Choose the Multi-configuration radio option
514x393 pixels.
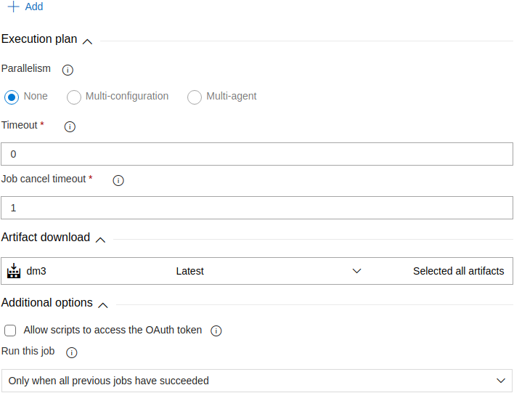(x=74, y=97)
